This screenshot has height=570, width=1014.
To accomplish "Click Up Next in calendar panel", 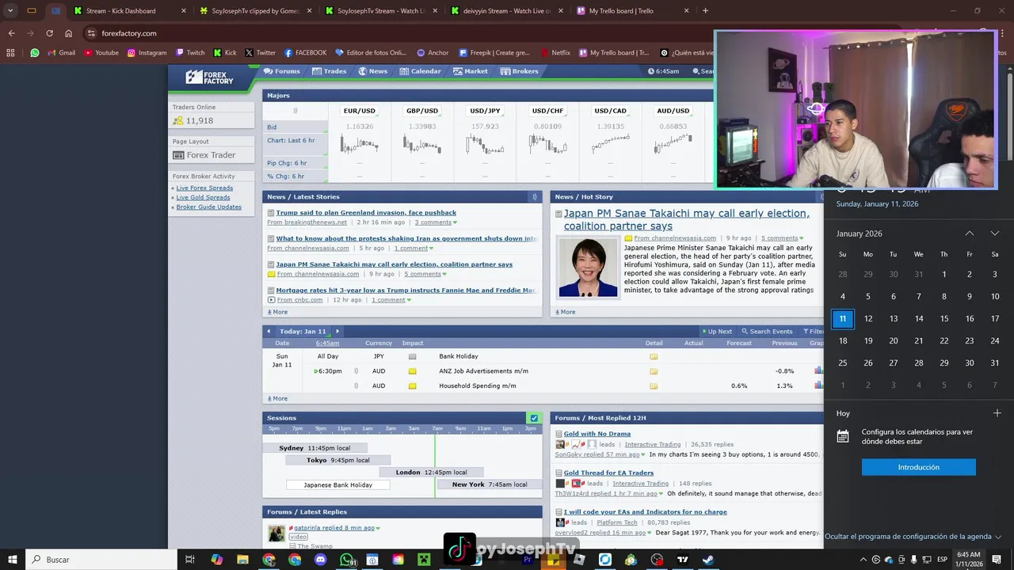I will 716,332.
